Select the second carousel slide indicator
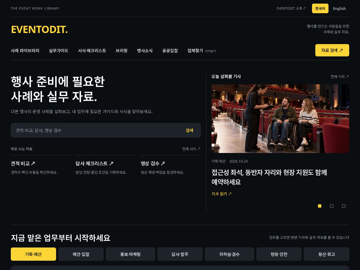 tap(331, 206)
